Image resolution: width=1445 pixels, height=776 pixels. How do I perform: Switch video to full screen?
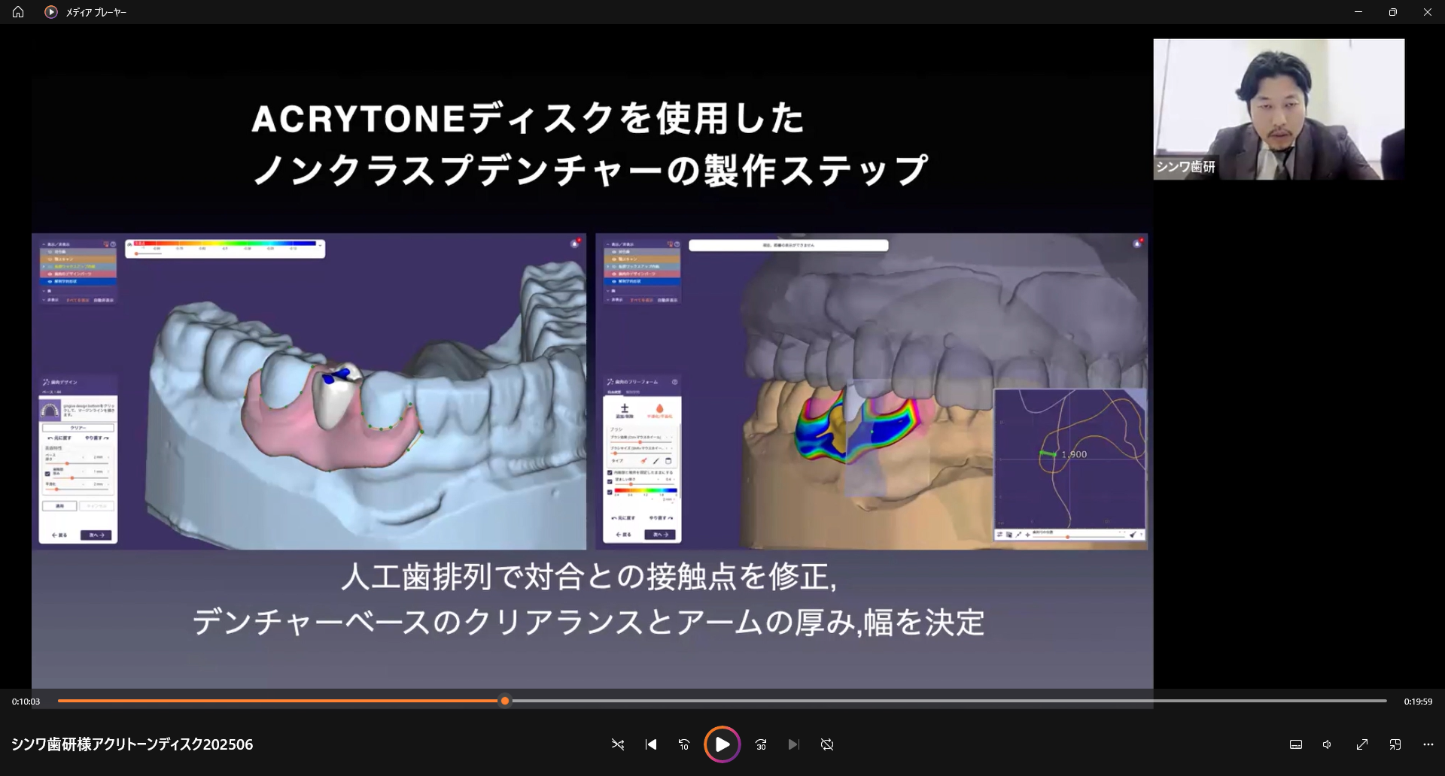[x=1362, y=744]
